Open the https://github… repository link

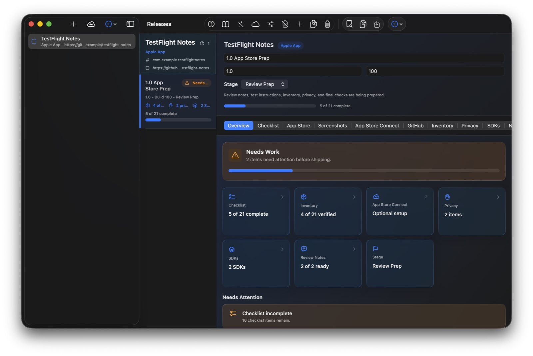(x=181, y=68)
